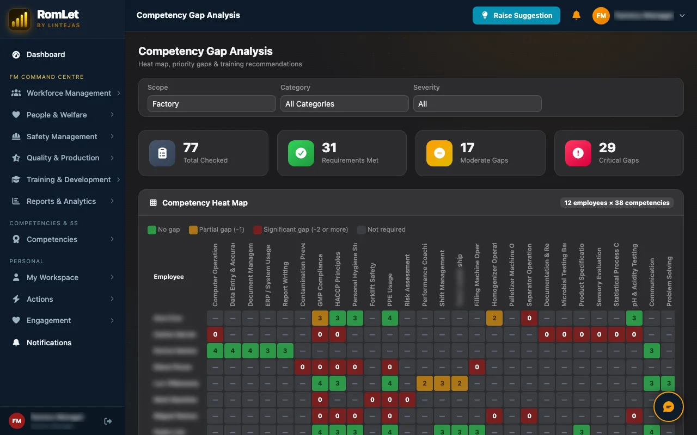This screenshot has width=697, height=435.
Task: Open the Competencies menu item
Action: [x=62, y=239]
